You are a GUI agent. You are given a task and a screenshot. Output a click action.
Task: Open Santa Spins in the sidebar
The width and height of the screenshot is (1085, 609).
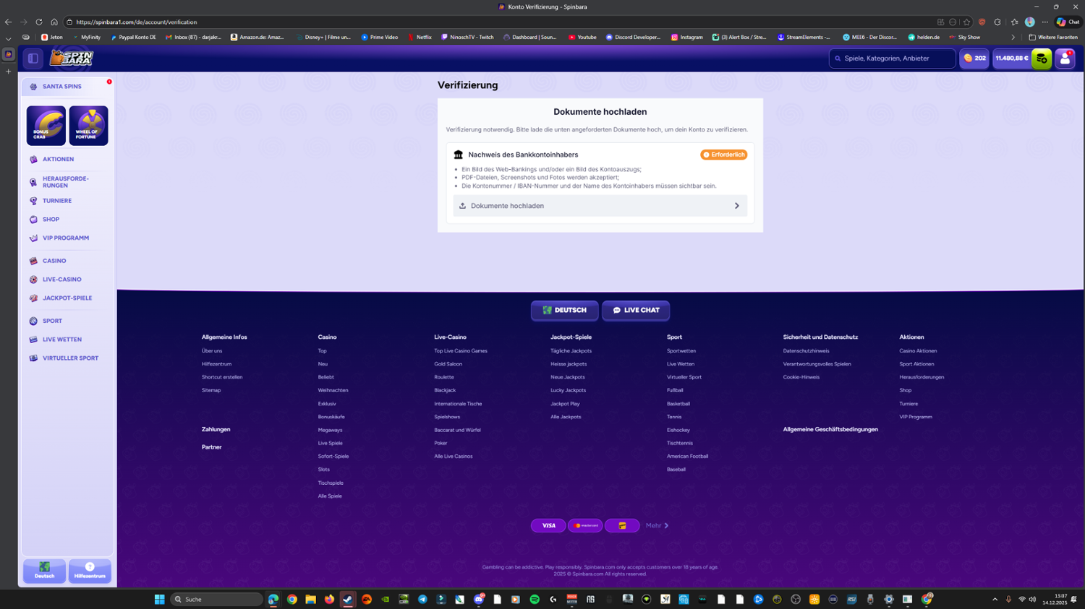click(61, 87)
